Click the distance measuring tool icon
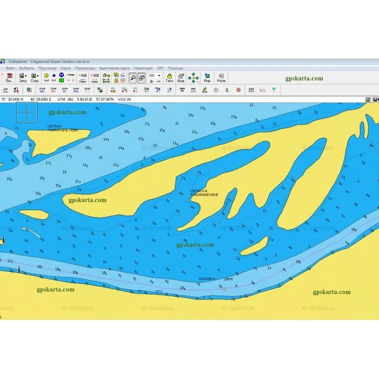 click(5, 90)
